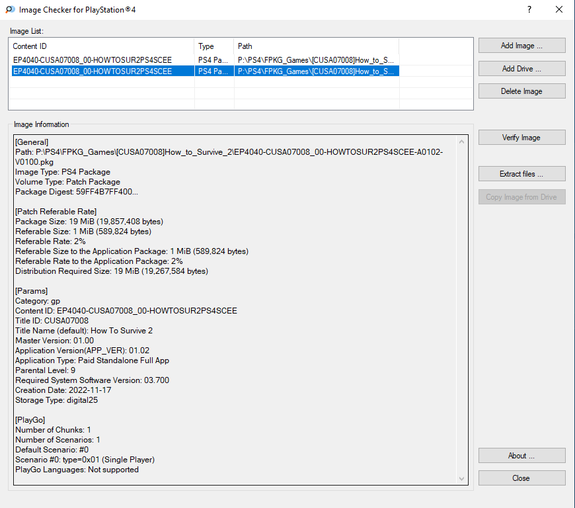
Task: Open the Extract files dialog
Action: point(521,173)
